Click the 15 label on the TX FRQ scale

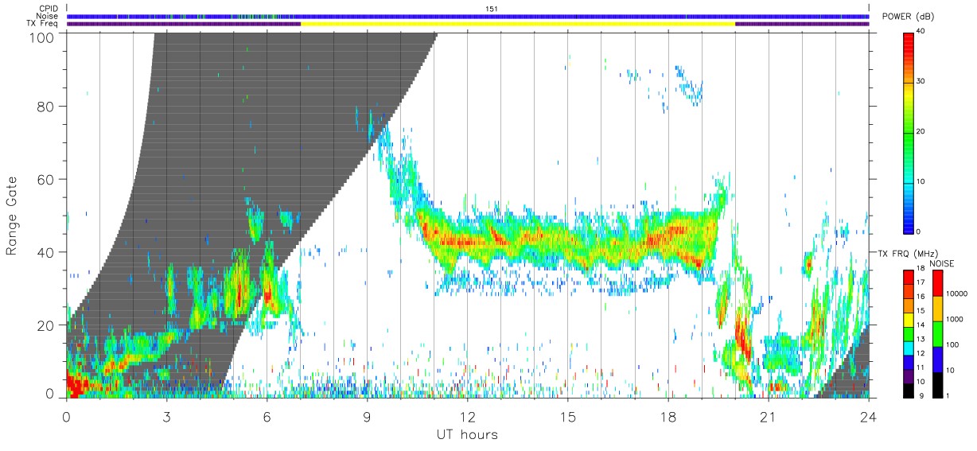pyautogui.click(x=921, y=311)
